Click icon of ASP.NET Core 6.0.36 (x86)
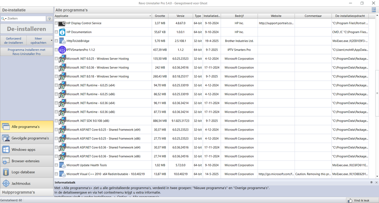 [x=62, y=156]
